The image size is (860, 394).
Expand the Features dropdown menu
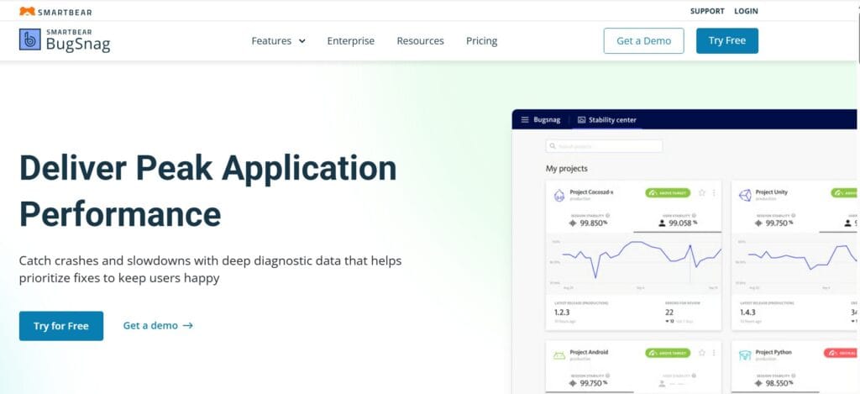coord(278,40)
